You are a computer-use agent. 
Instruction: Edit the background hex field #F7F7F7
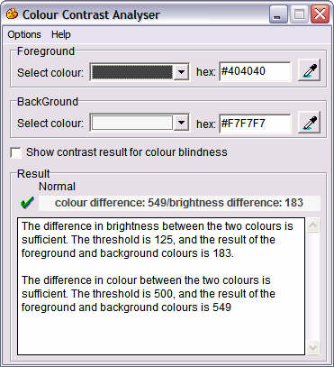(x=255, y=124)
